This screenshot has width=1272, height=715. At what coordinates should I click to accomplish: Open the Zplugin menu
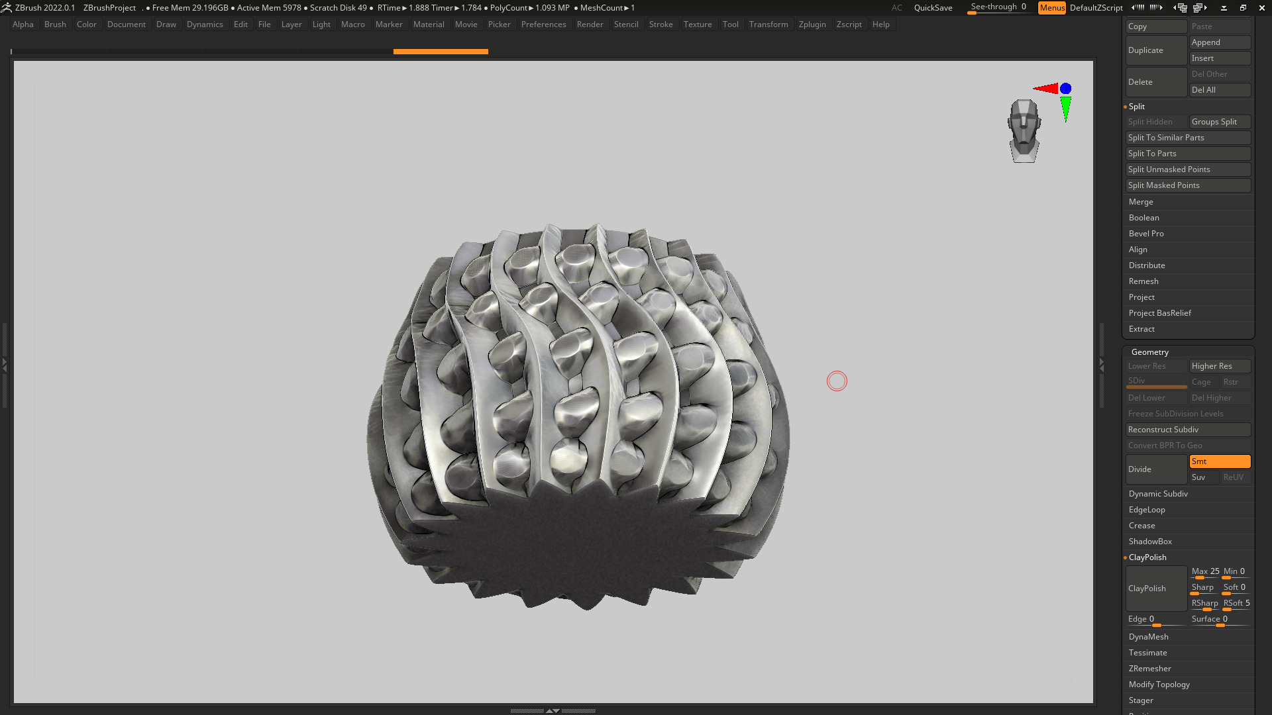[x=812, y=24]
